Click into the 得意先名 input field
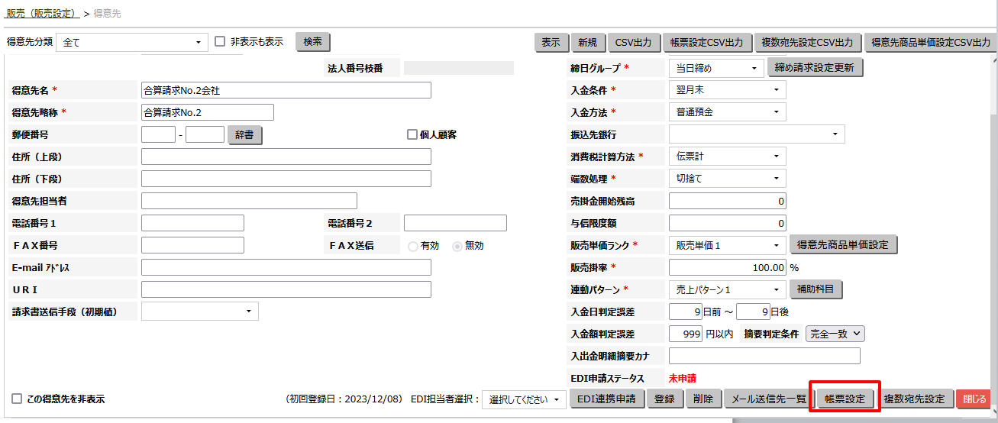This screenshot has width=998, height=423. [x=286, y=90]
